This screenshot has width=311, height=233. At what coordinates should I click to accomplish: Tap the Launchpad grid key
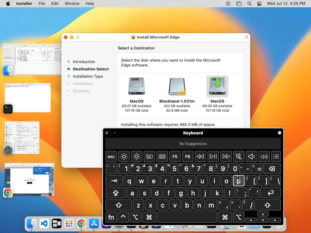click(162, 157)
